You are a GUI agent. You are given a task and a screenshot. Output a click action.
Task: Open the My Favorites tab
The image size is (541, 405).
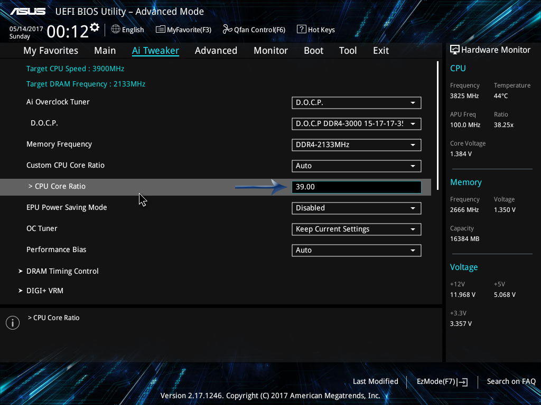51,51
